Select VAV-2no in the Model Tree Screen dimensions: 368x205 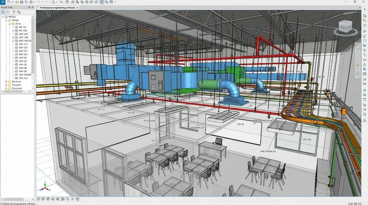point(23,78)
